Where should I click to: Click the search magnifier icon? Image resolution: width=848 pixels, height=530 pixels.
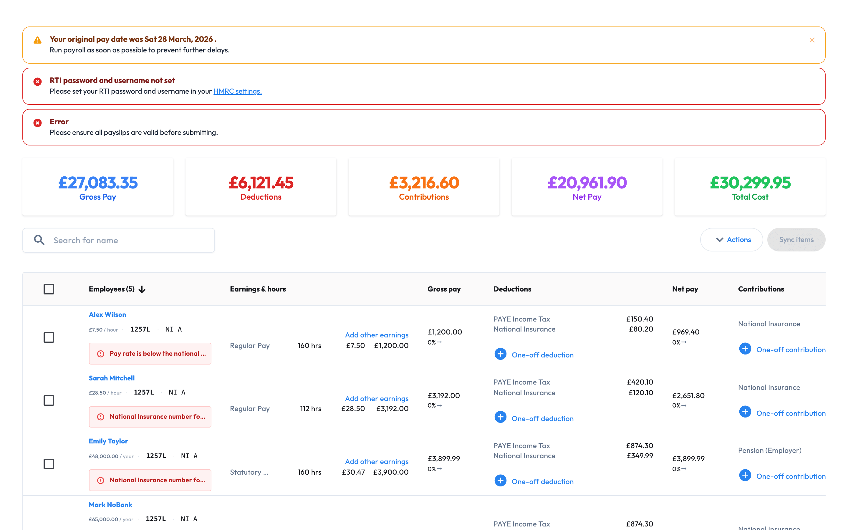click(39, 240)
